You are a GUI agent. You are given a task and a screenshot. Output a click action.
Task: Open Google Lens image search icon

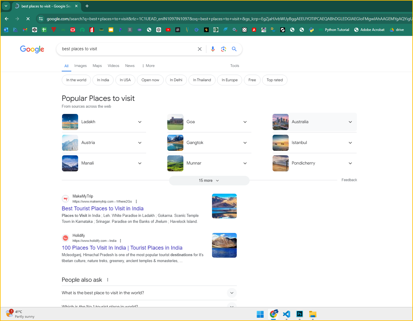tap(223, 49)
